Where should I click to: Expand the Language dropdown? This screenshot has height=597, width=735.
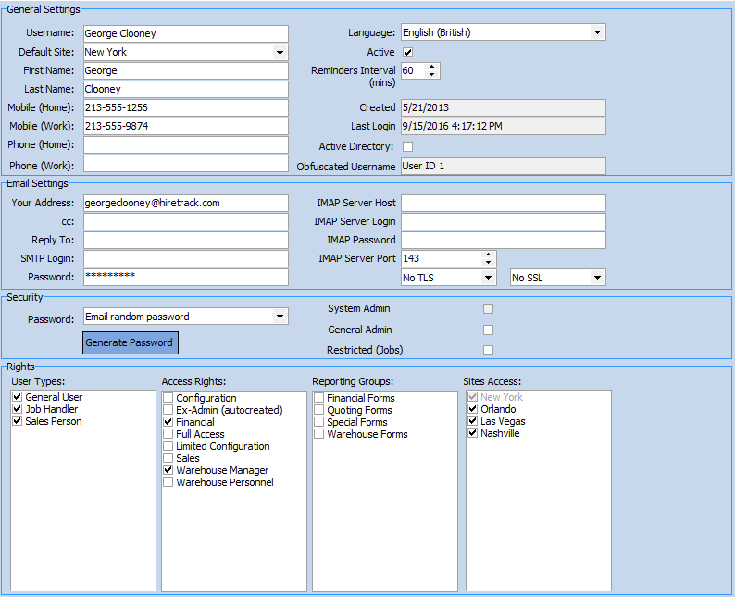click(x=597, y=33)
